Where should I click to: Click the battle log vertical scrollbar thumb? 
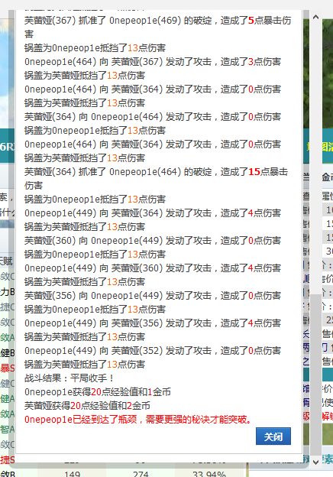[315, 375]
